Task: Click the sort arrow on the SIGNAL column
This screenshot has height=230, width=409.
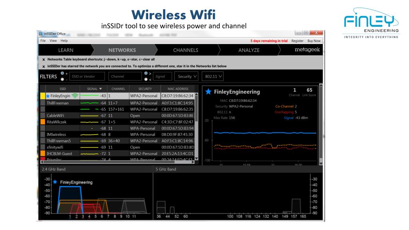Action: 100,89
